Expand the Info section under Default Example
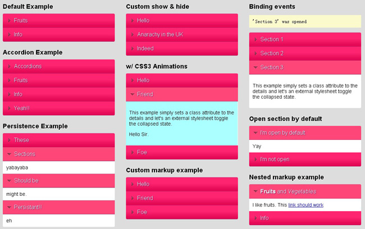Image resolution: width=365 pixels, height=229 pixels. (x=18, y=34)
